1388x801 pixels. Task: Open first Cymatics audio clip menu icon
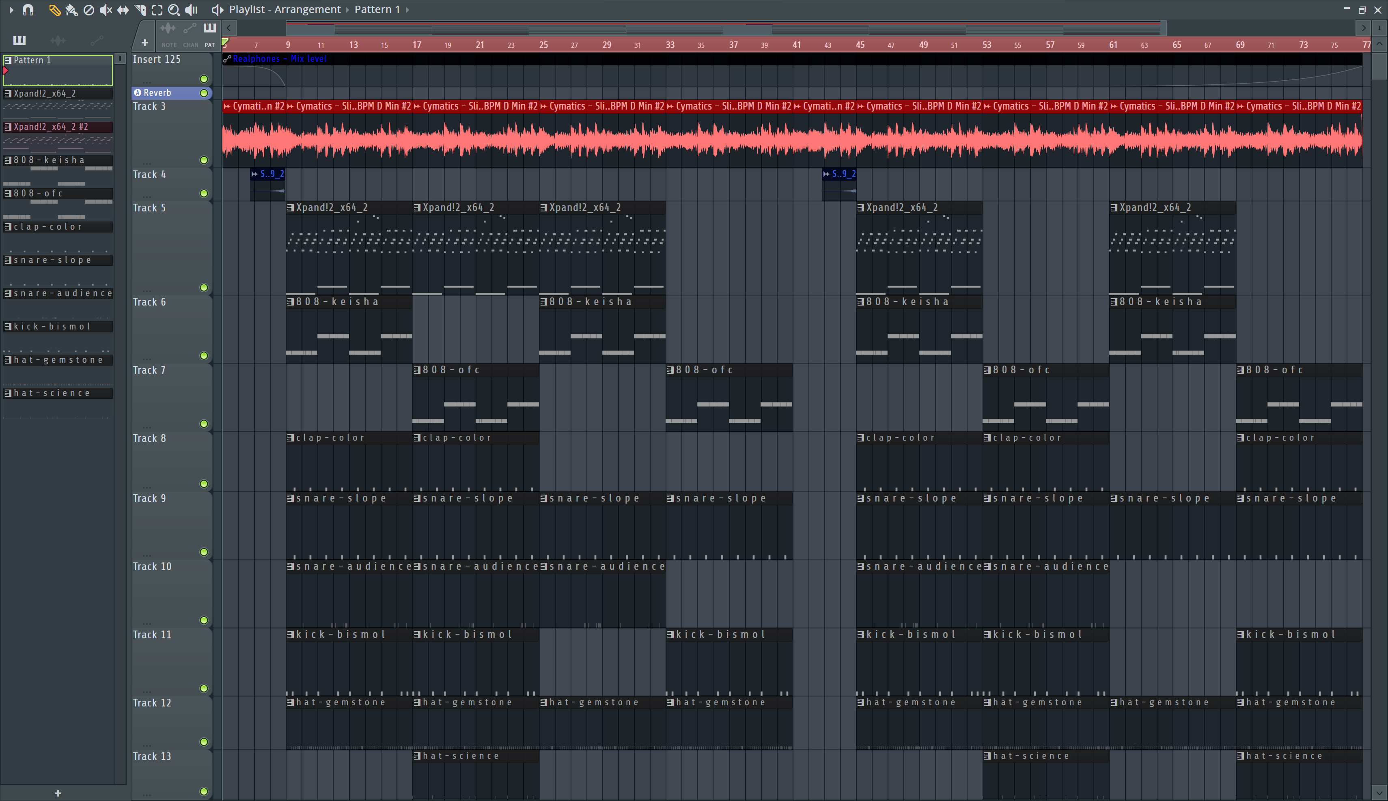227,106
